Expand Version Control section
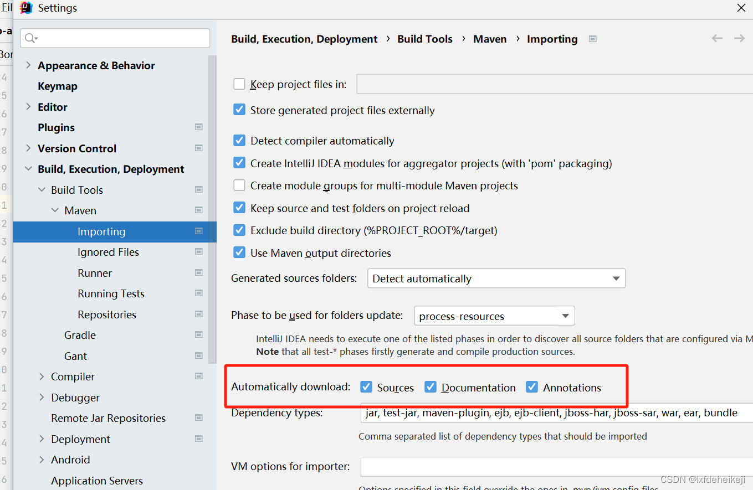Screen dimensions: 753x490 tap(28, 148)
